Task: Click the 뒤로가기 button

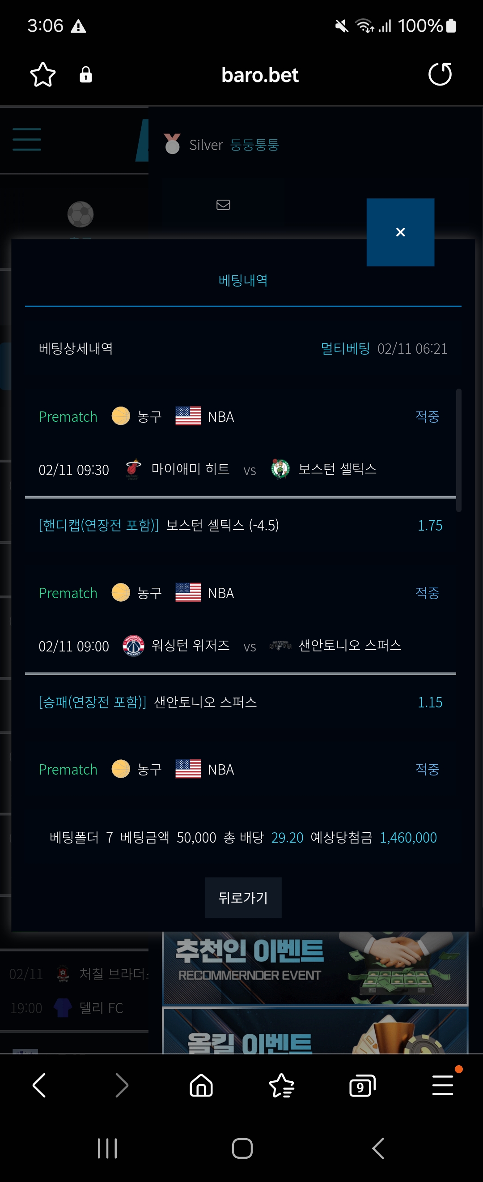Action: (243, 898)
